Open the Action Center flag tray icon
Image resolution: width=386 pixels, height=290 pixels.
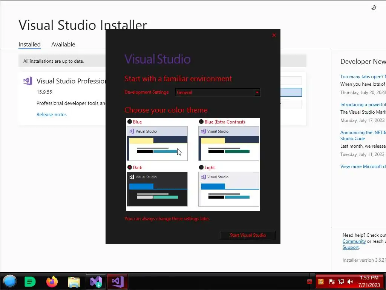332,282
